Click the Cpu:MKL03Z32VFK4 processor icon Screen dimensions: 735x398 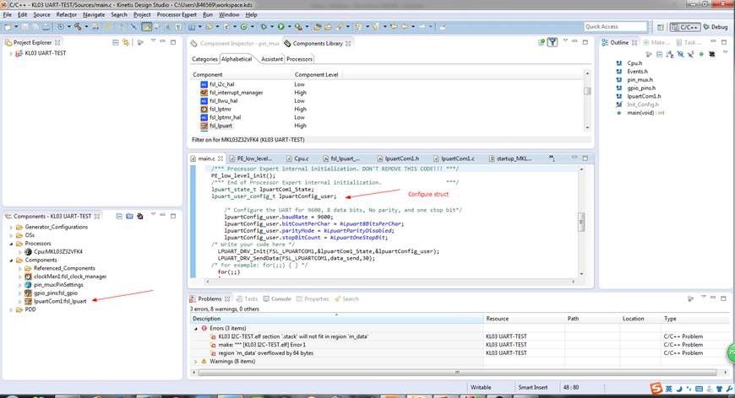[28, 251]
